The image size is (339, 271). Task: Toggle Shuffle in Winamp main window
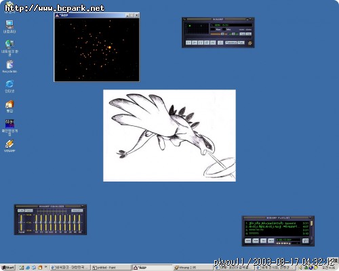[231, 43]
